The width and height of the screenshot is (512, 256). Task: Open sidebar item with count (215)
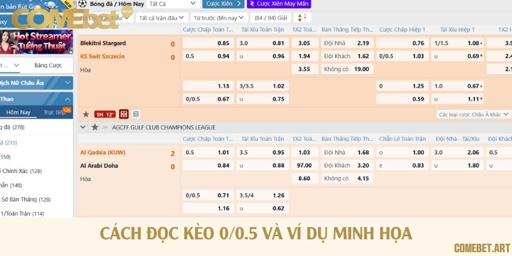tap(36, 143)
